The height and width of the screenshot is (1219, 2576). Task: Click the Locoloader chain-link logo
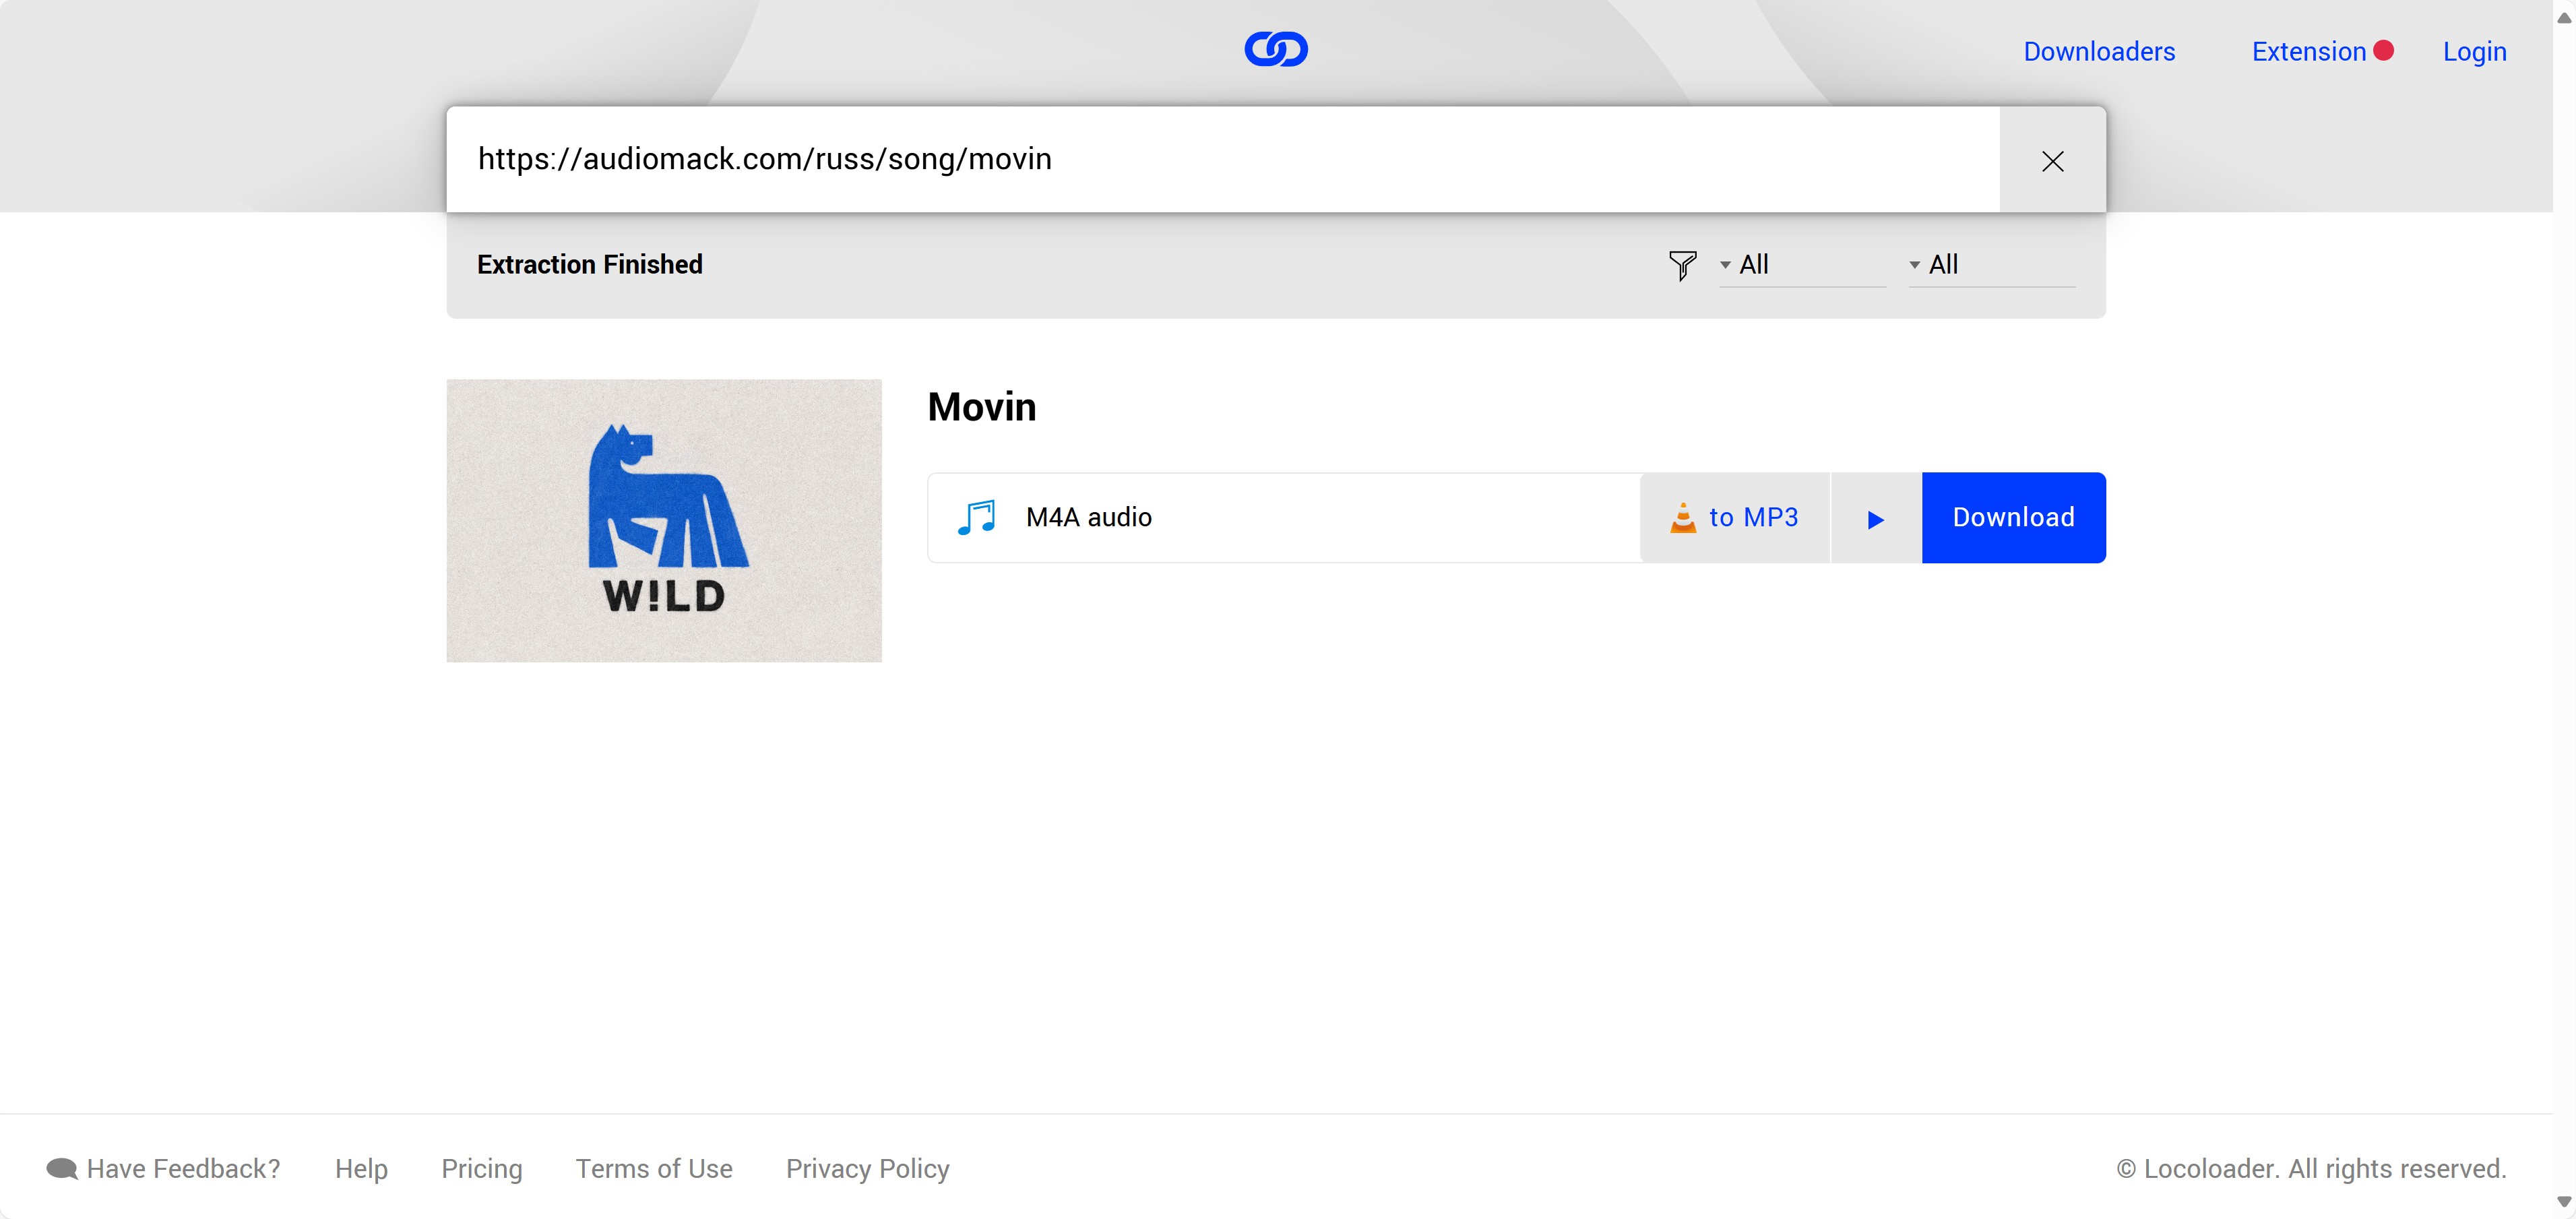(x=1276, y=49)
